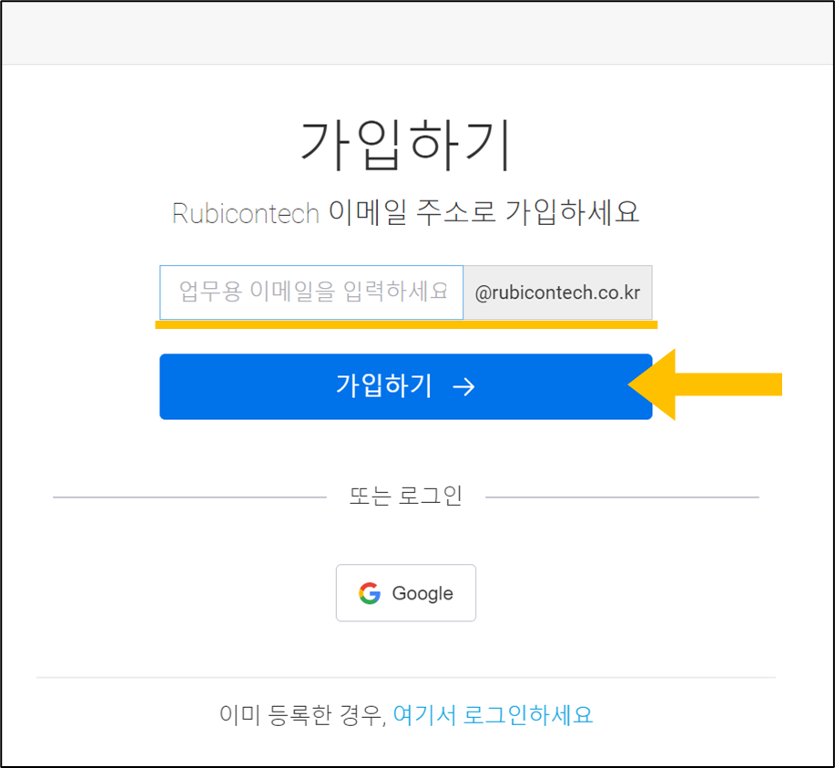
Task: Click the @rubicontech.co.kr domain suffix box
Action: [557, 293]
